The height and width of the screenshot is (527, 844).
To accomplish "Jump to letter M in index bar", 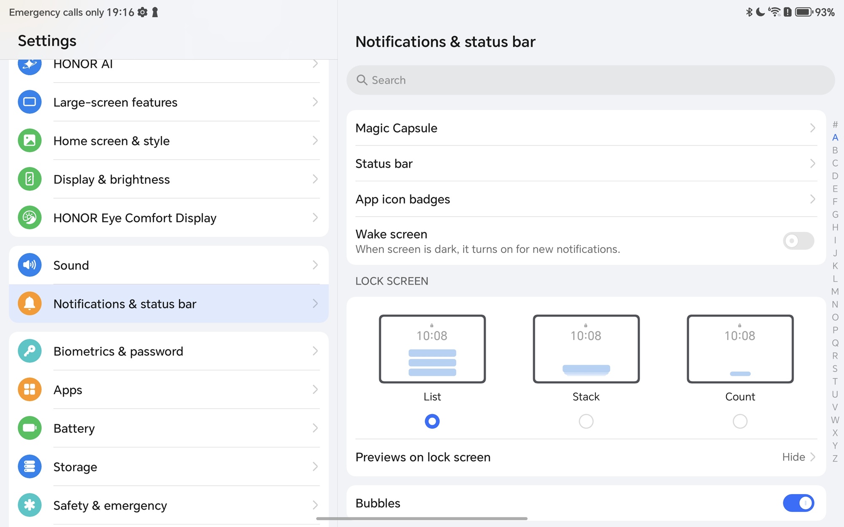I will click(x=835, y=291).
